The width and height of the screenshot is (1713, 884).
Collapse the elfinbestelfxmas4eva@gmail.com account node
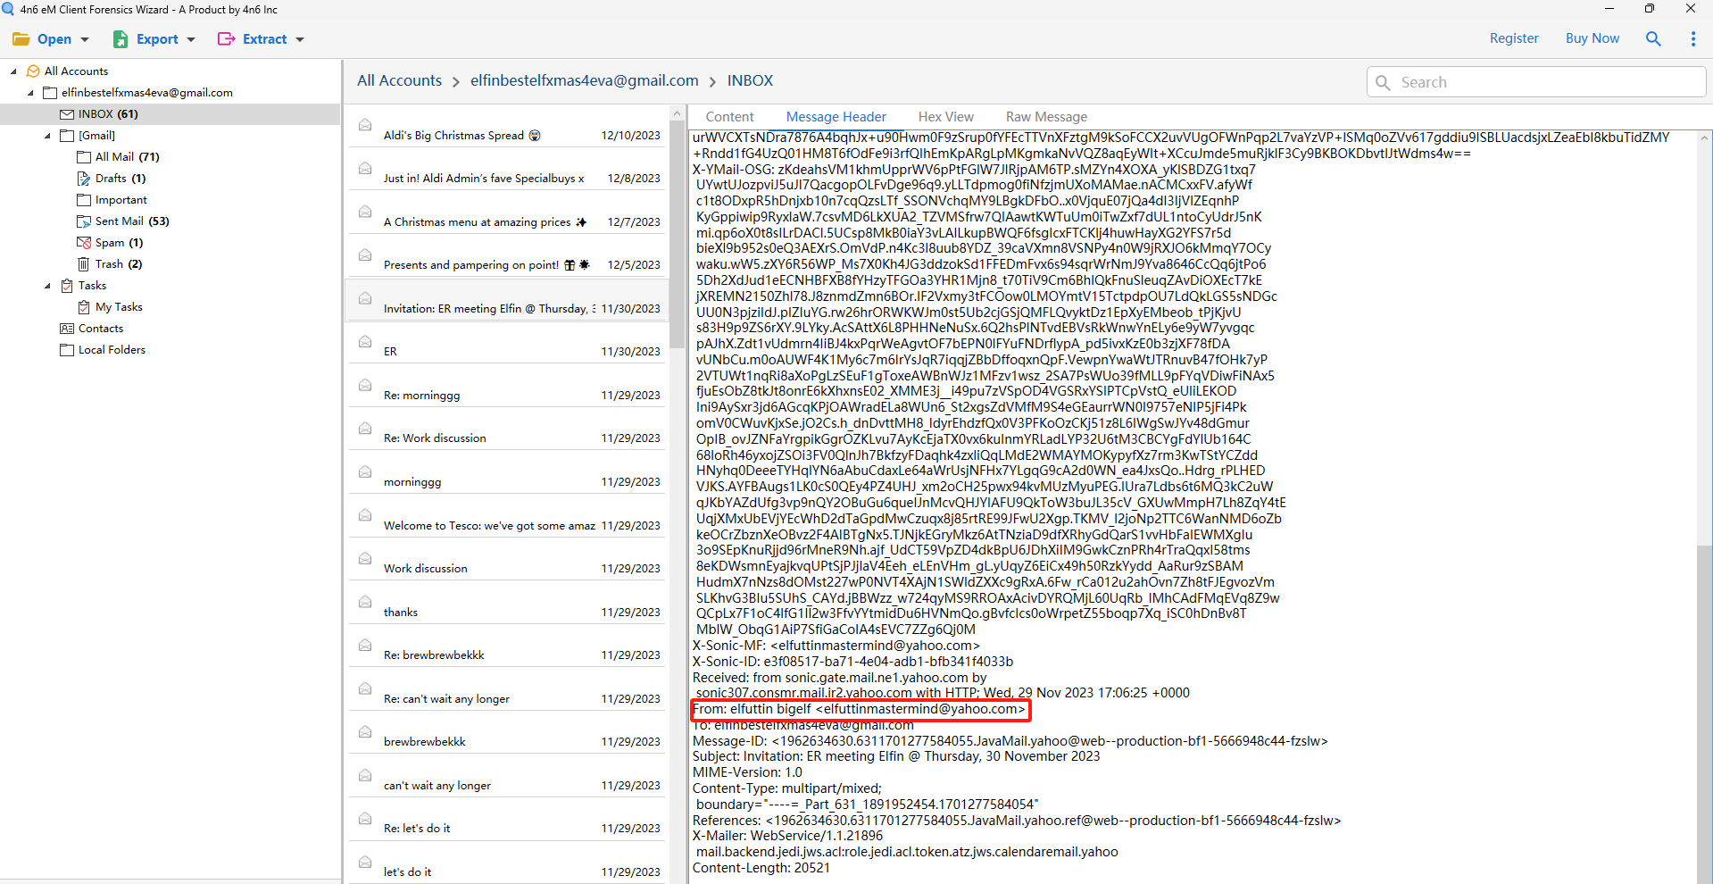pos(30,93)
